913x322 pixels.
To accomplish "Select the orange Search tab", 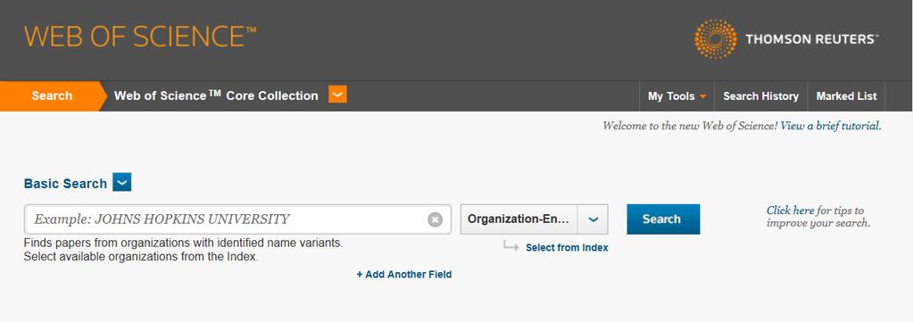I will pos(52,96).
